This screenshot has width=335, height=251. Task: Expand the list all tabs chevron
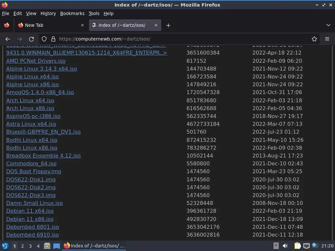click(x=328, y=25)
